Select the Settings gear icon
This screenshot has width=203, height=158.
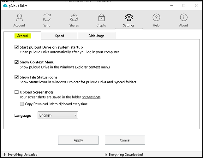[x=129, y=17]
